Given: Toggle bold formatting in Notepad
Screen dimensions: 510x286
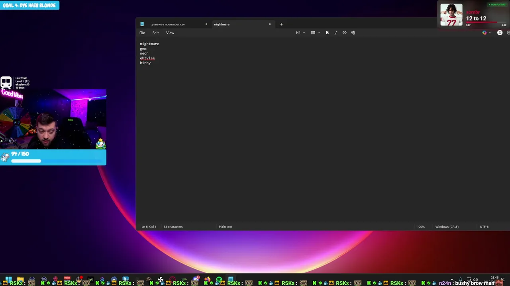Looking at the screenshot, I should (x=327, y=33).
